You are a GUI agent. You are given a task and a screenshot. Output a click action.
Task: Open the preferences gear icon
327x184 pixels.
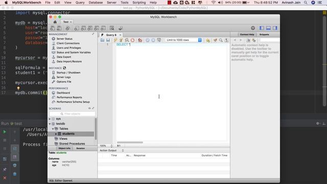[x=253, y=28]
